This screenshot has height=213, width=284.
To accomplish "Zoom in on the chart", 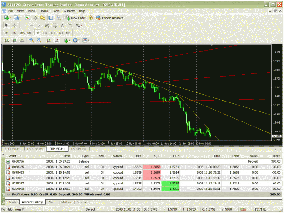I will tap(31, 40).
